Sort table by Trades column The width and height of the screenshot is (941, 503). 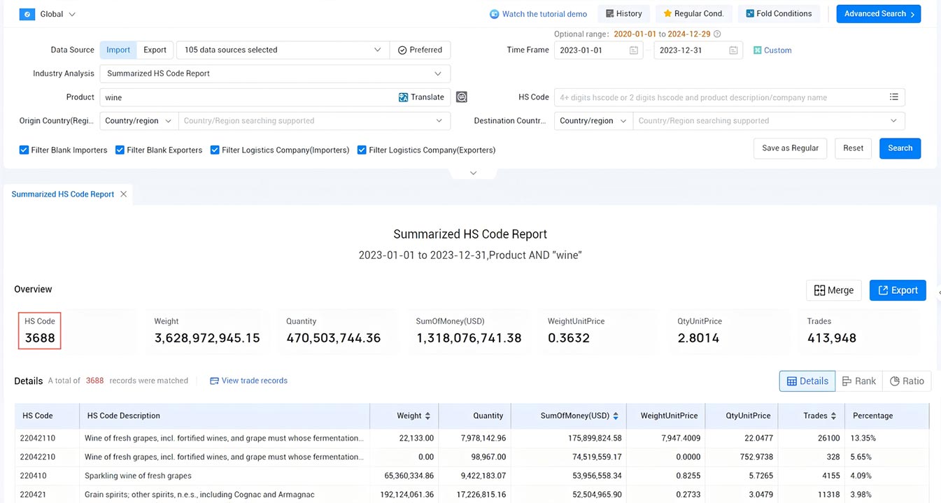click(833, 416)
